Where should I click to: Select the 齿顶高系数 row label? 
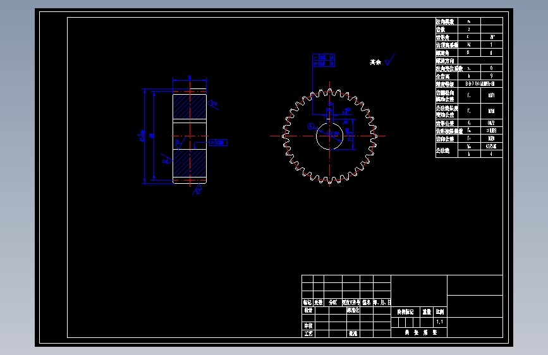tap(447, 45)
